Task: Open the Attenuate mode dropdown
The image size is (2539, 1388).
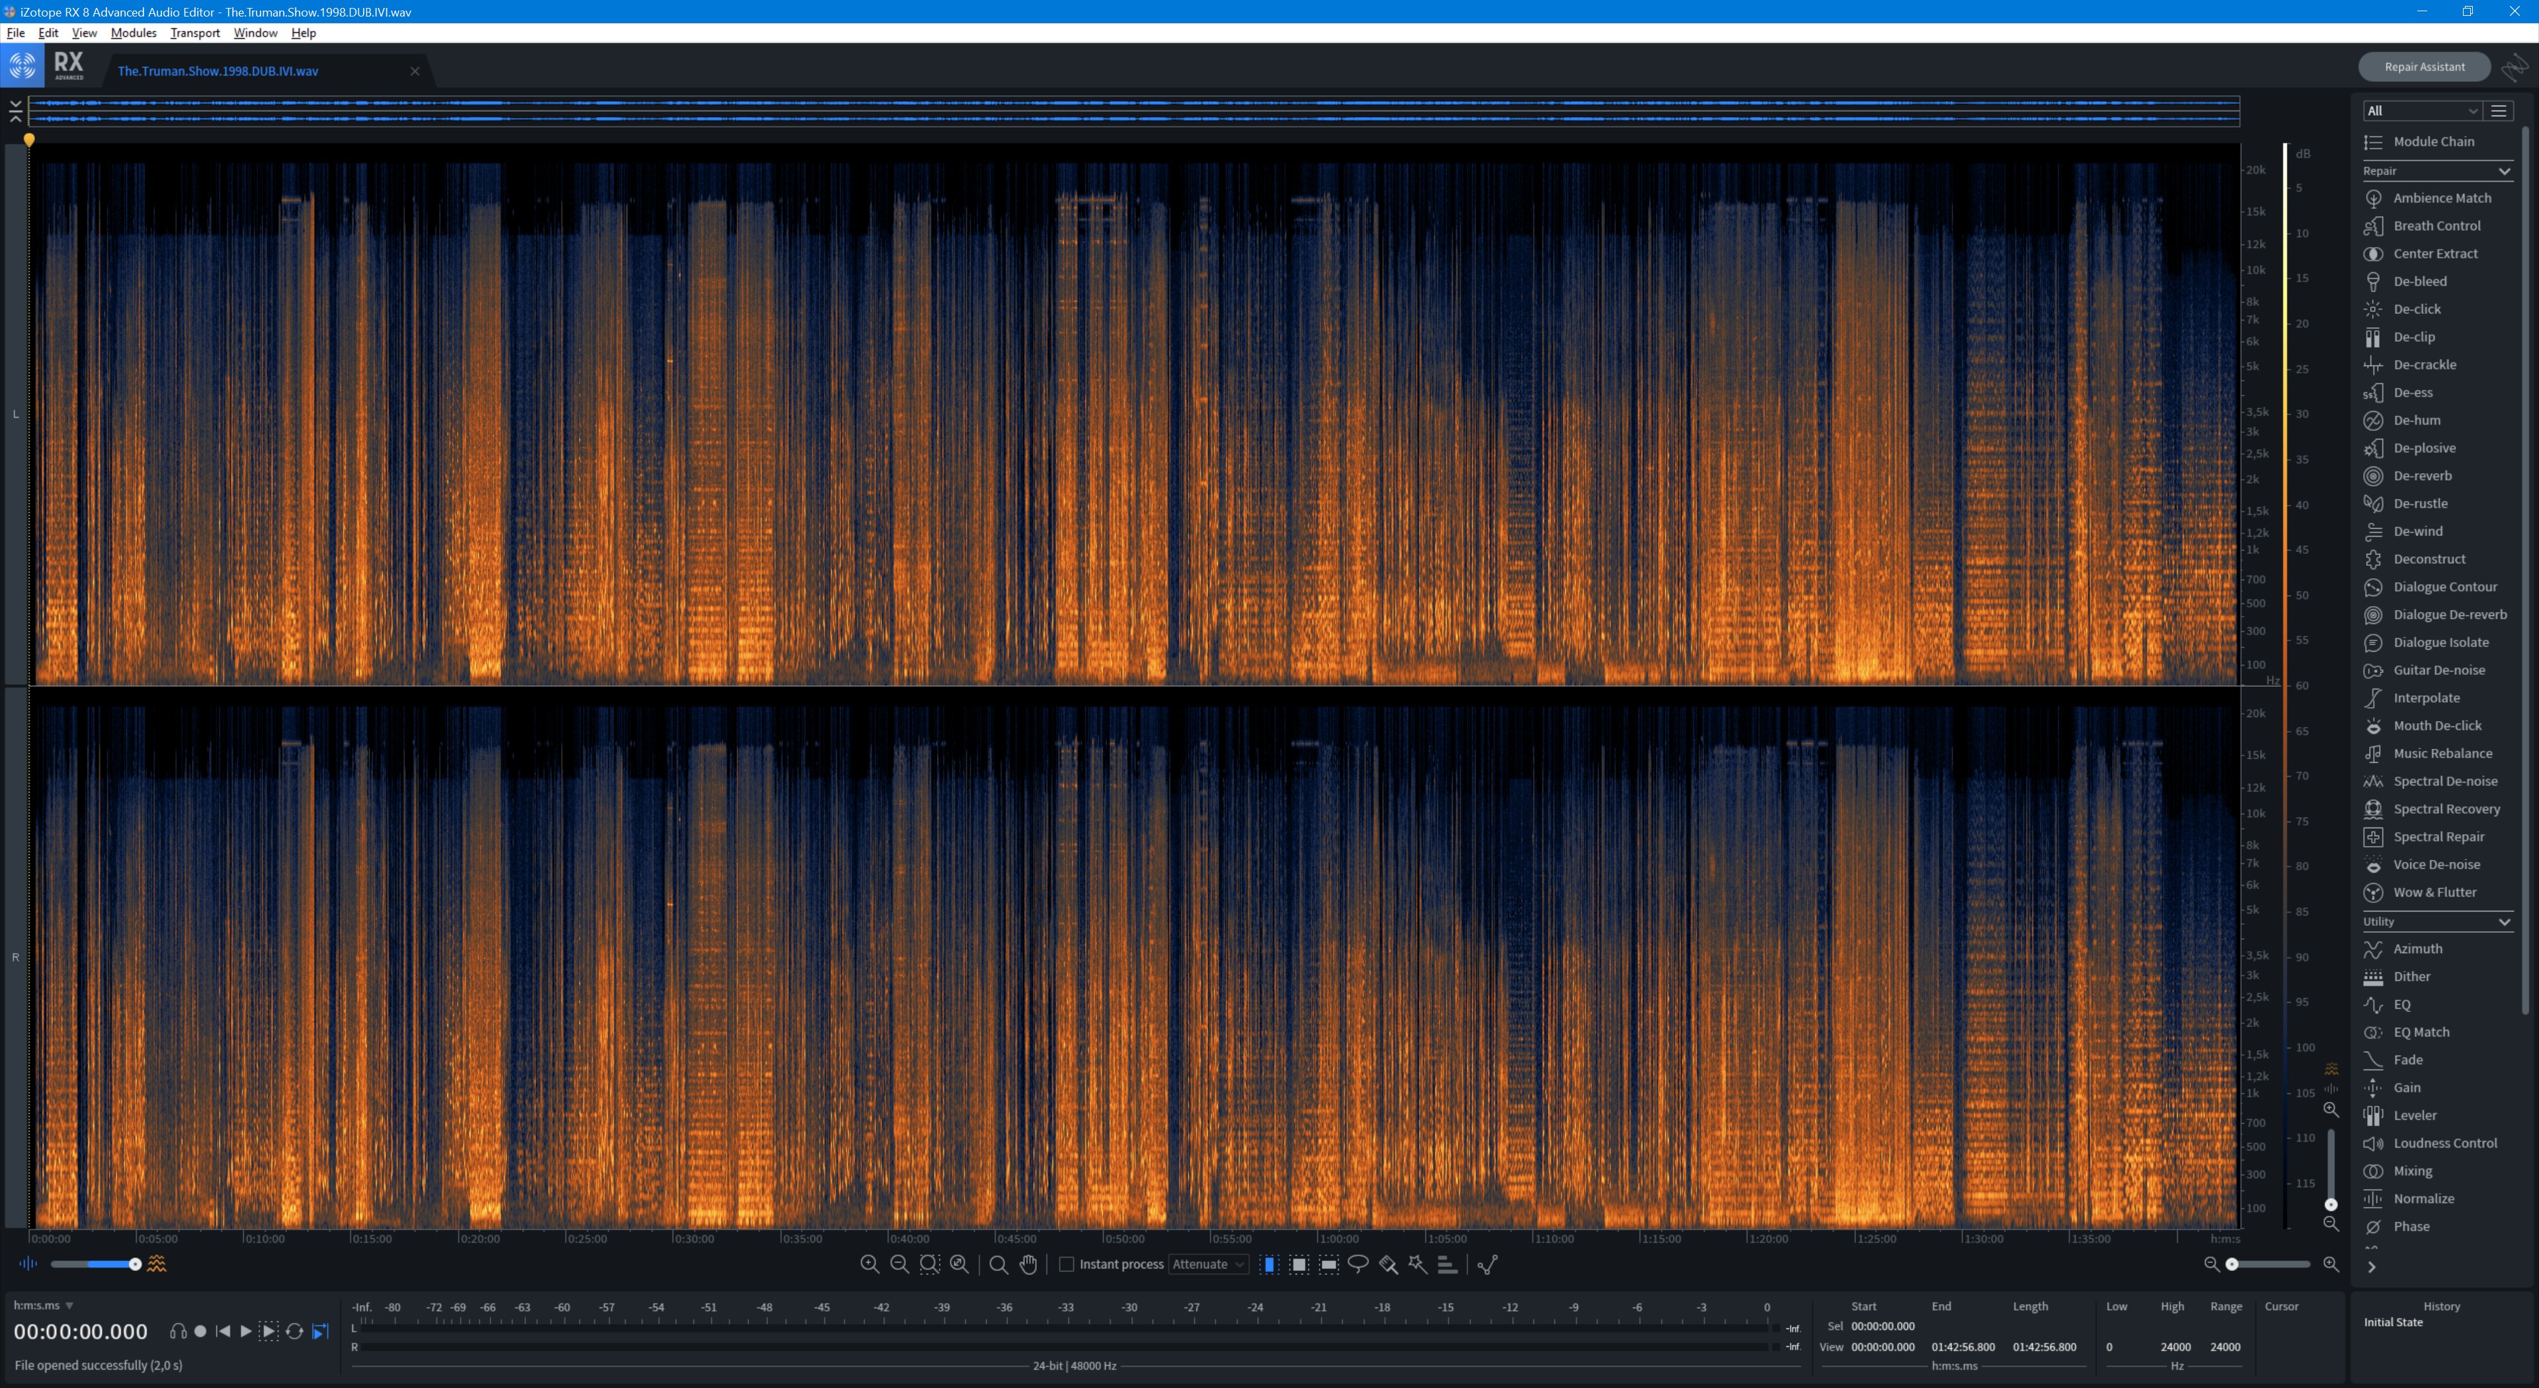Action: pyautogui.click(x=1209, y=1264)
